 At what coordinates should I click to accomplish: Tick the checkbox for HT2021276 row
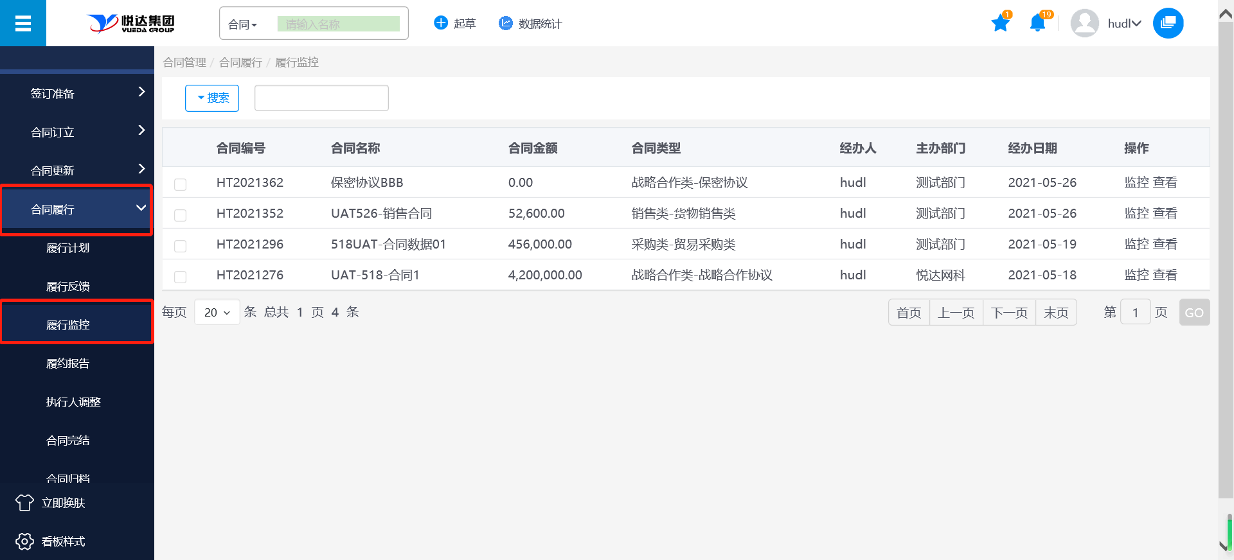pos(181,277)
